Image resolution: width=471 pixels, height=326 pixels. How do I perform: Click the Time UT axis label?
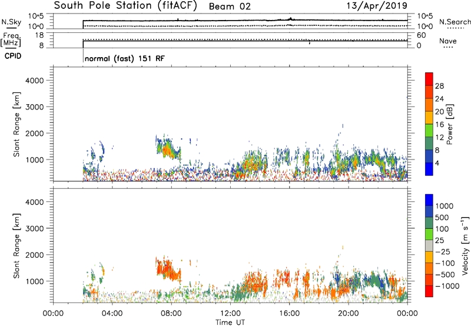pyautogui.click(x=230, y=322)
